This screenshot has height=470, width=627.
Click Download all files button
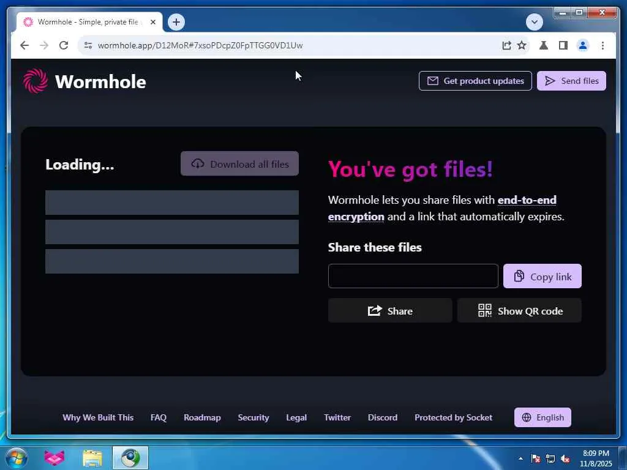pos(239,163)
